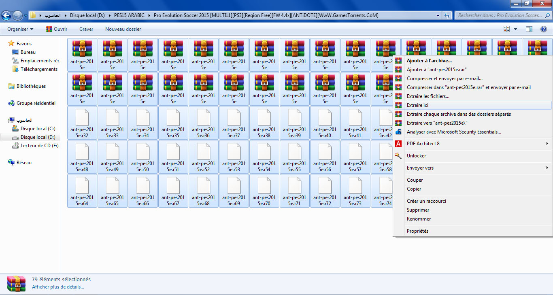Click the Back navigation arrow button
Viewport: 553px width, 295px height.
(6, 16)
